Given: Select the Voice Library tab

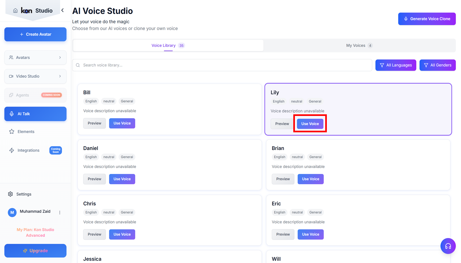Looking at the screenshot, I should (x=168, y=45).
